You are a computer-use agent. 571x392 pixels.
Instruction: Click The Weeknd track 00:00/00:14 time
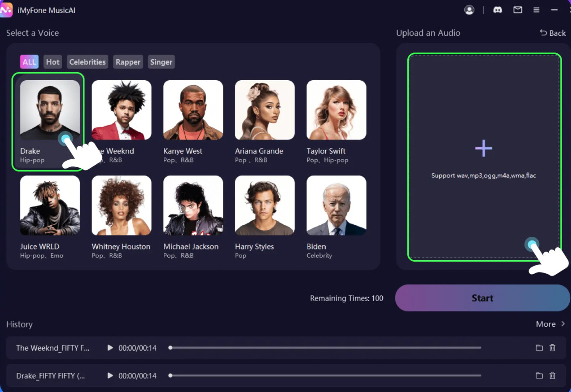click(137, 348)
